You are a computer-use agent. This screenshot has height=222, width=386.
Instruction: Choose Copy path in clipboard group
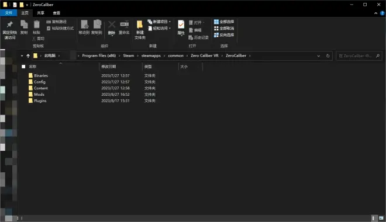pyautogui.click(x=56, y=22)
